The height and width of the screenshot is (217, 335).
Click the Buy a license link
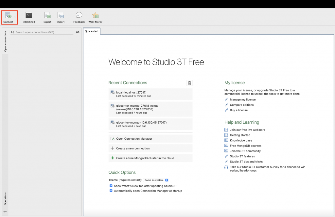[x=238, y=110]
